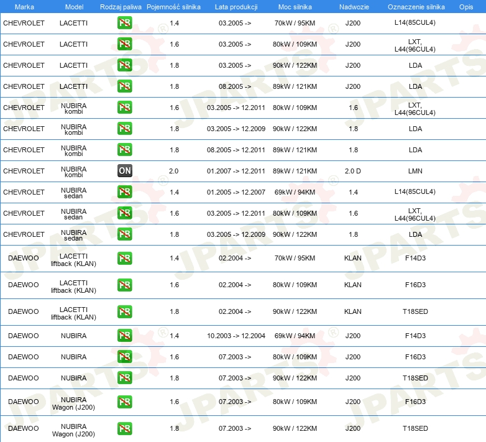Click petrol icon in Daewoo Nubira 10.2003 row
Screen dimensions: 486x442
point(125,336)
